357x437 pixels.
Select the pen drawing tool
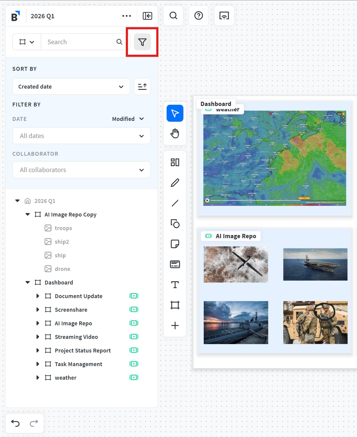point(175,183)
